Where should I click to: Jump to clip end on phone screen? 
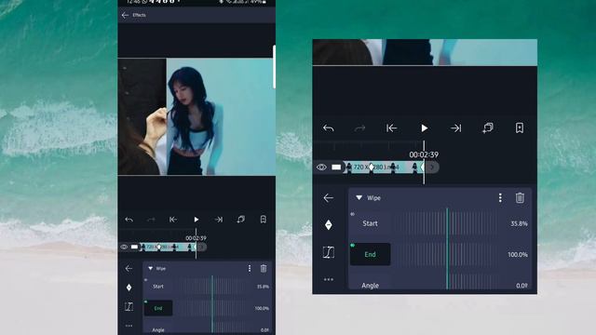pyautogui.click(x=219, y=220)
